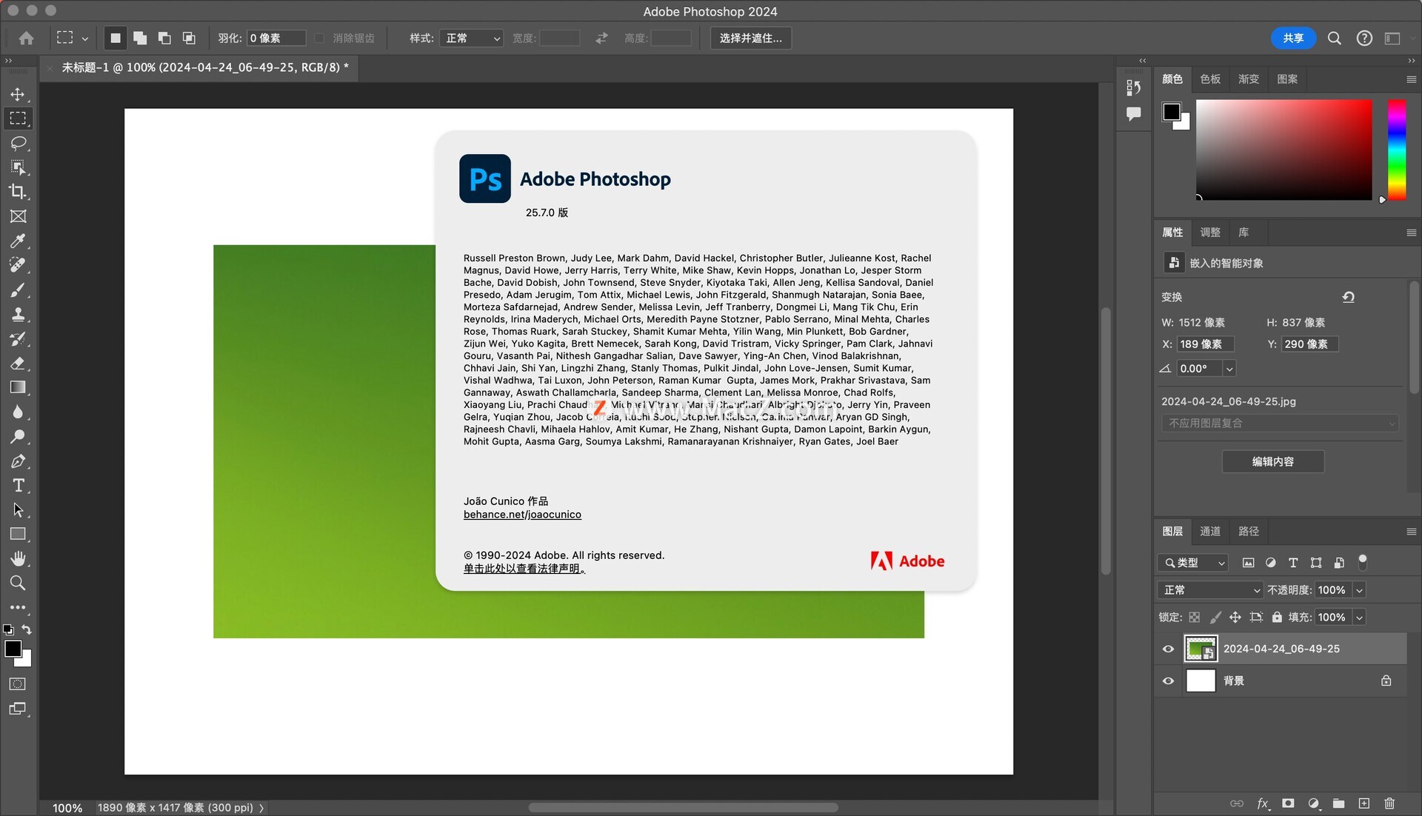Create a new layer with plus icon
This screenshot has height=816, width=1422.
(1364, 803)
